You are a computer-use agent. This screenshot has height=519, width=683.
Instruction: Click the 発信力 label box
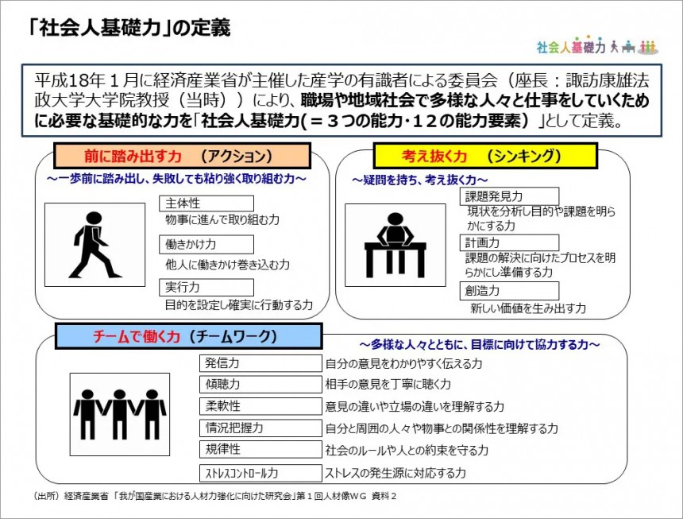point(260,363)
